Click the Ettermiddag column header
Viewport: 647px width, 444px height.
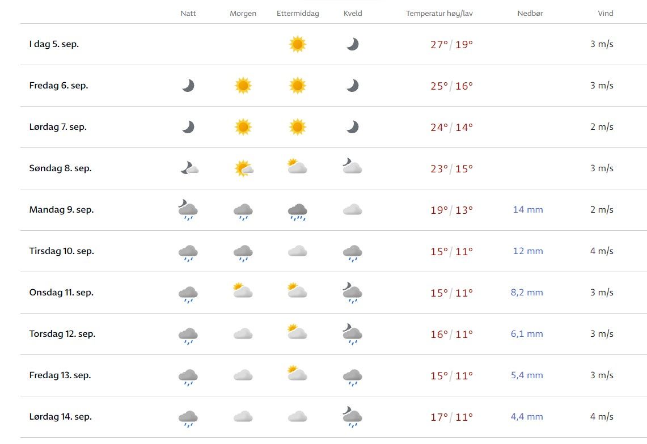(298, 14)
